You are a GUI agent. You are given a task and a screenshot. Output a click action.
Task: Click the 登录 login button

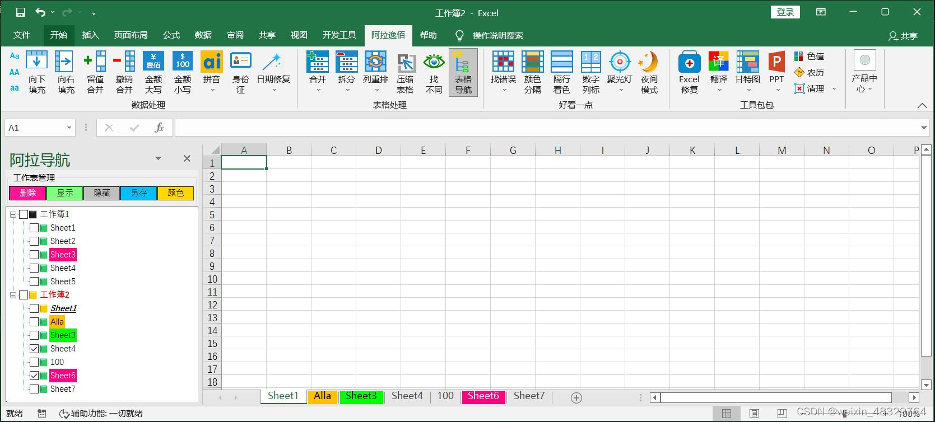[x=785, y=12]
